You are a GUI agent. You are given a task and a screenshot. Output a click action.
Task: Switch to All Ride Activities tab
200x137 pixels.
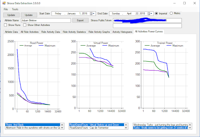click(x=30, y=32)
